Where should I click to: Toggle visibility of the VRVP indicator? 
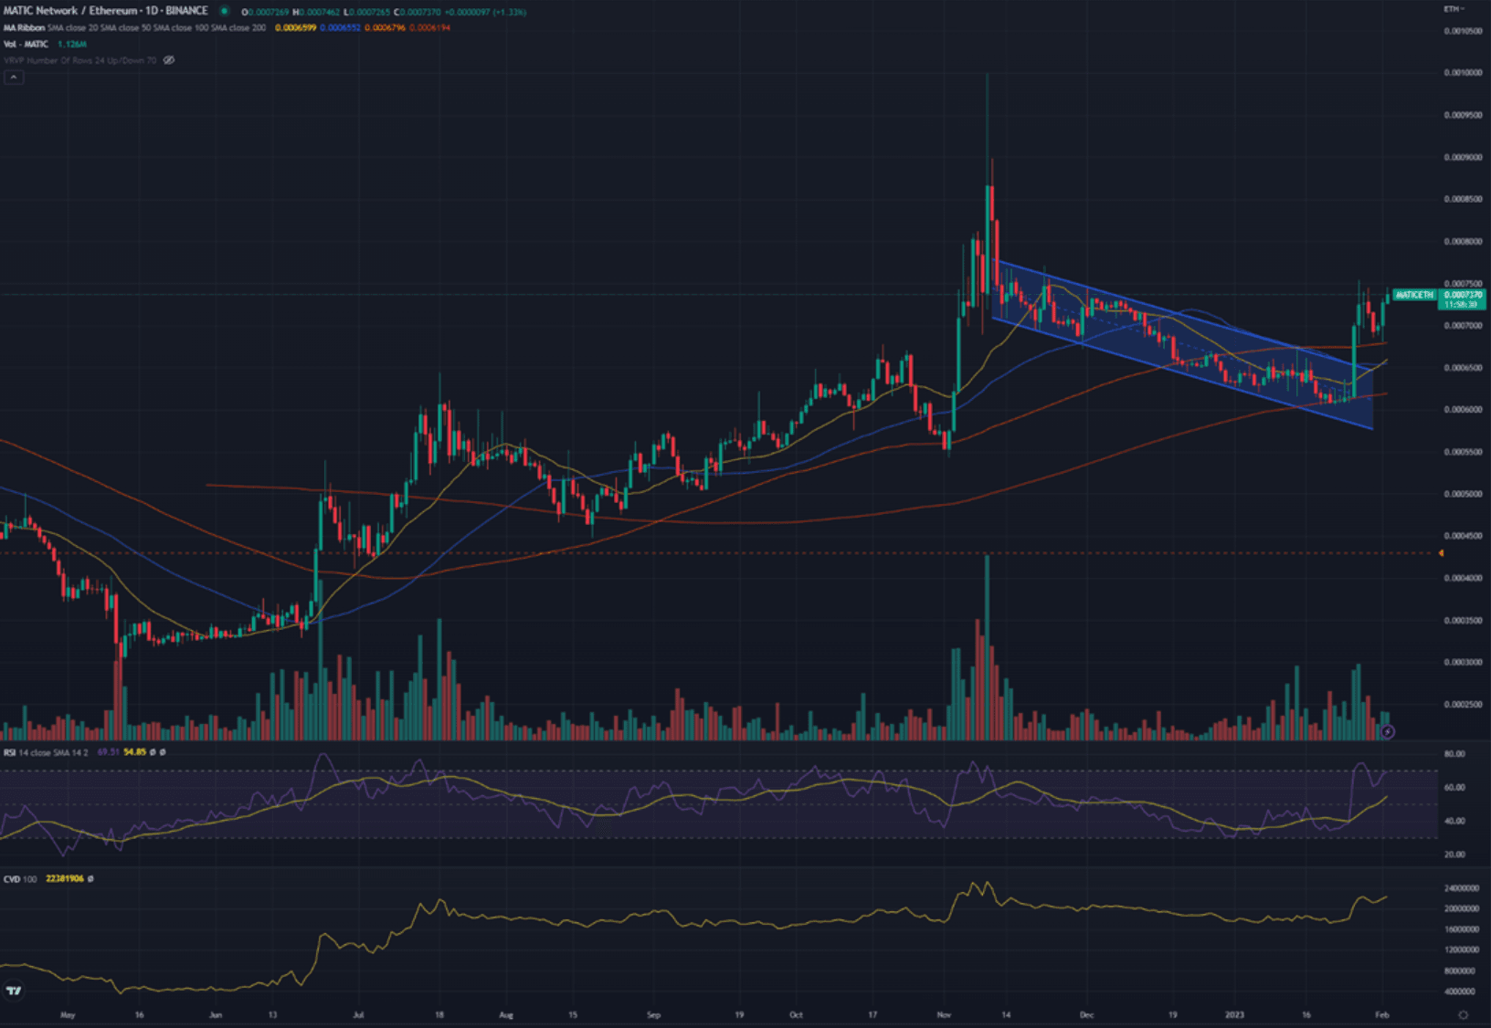[169, 60]
